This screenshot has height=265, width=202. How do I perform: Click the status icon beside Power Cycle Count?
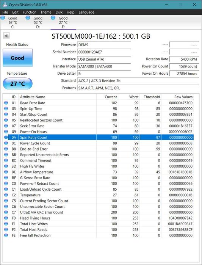pyautogui.click(x=6, y=143)
